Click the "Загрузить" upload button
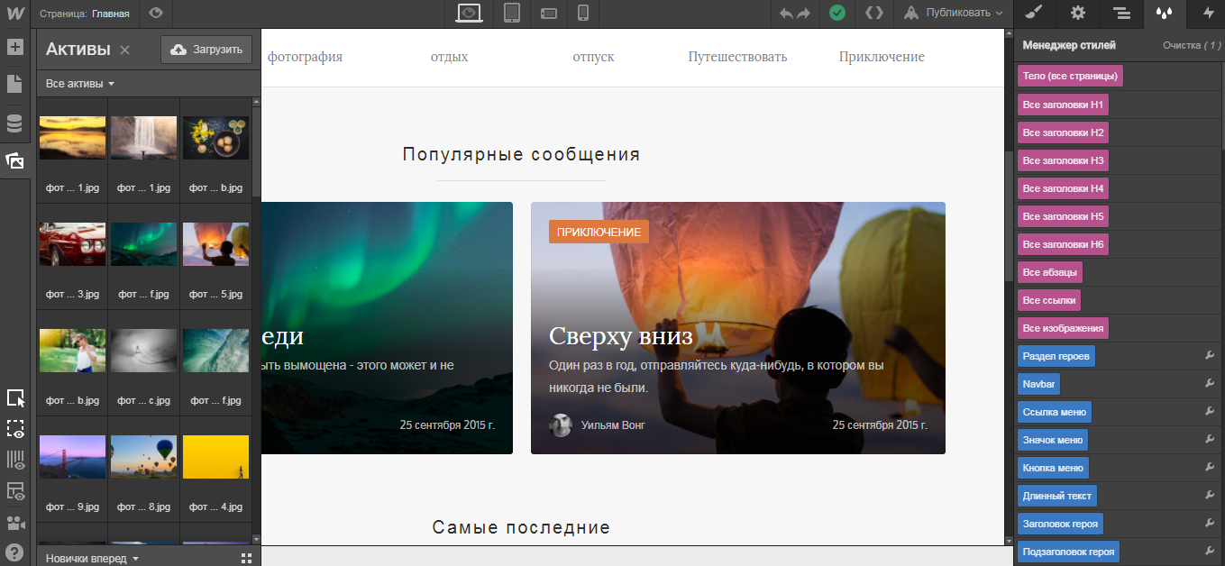This screenshot has width=1225, height=566. click(x=206, y=49)
